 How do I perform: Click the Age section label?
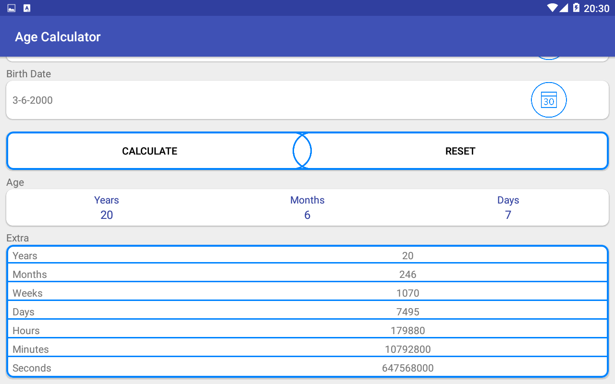tap(15, 183)
